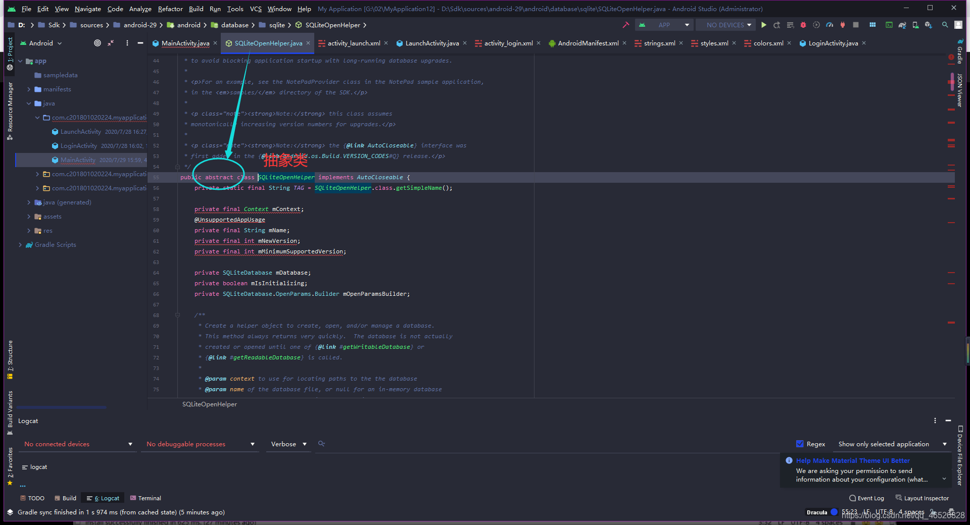Switch to the MainActivity.java tab
Image resolution: width=970 pixels, height=525 pixels.
coord(185,43)
